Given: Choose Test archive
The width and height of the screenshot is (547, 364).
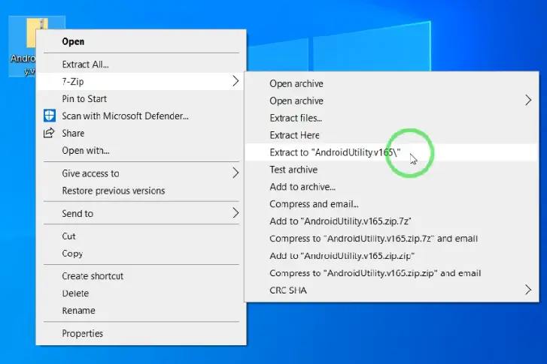Looking at the screenshot, I should click(392, 170).
